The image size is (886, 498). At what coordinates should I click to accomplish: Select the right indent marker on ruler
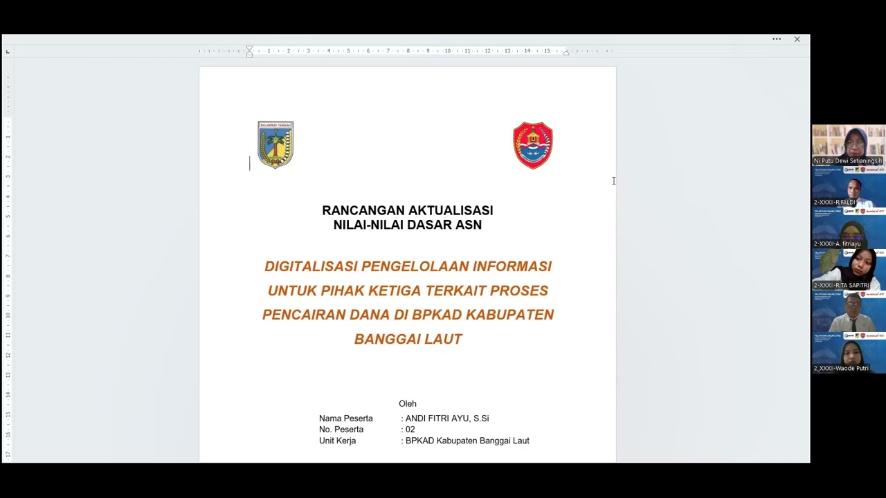tap(566, 53)
